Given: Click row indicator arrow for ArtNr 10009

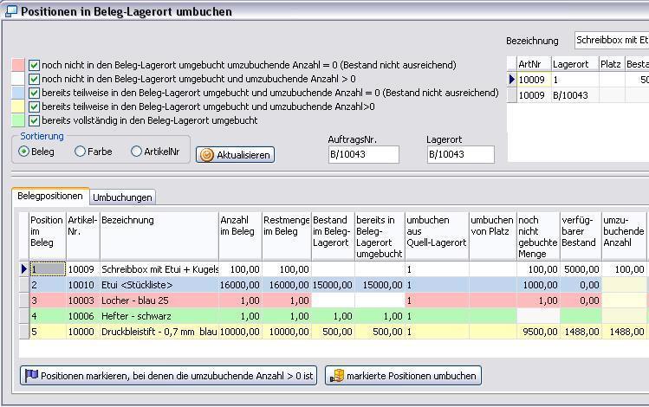Looking at the screenshot, I should tap(512, 80).
